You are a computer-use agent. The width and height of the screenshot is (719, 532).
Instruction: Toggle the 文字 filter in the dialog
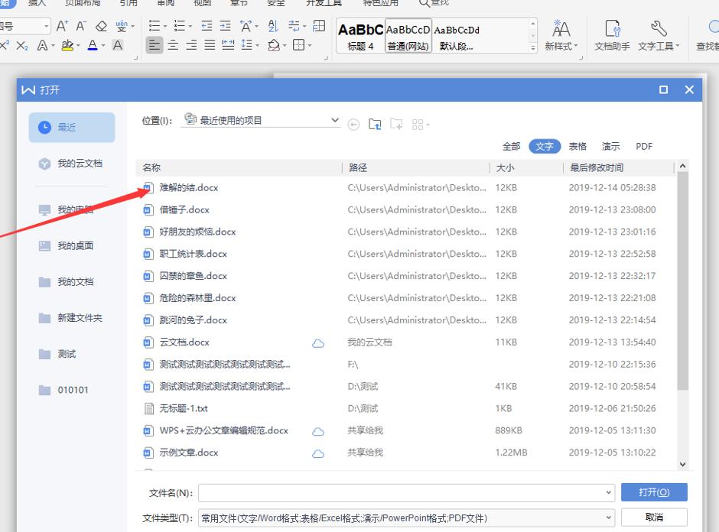coord(544,146)
